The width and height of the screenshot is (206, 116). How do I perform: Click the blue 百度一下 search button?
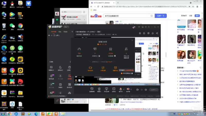(161, 16)
